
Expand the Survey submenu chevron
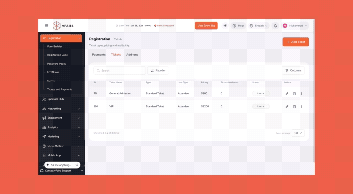tap(79, 81)
